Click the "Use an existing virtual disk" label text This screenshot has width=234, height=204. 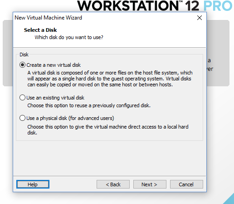pyautogui.click(x=55, y=98)
